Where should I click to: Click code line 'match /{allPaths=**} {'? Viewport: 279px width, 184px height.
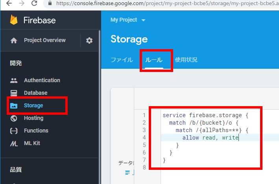point(212,130)
